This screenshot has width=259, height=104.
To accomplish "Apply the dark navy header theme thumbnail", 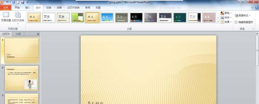I will point(165,18).
